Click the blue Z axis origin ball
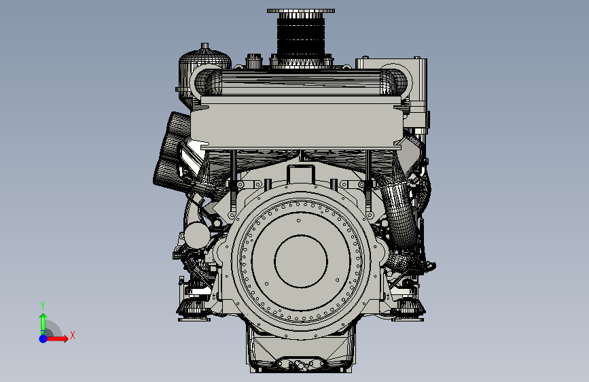The image size is (589, 382). [43, 338]
